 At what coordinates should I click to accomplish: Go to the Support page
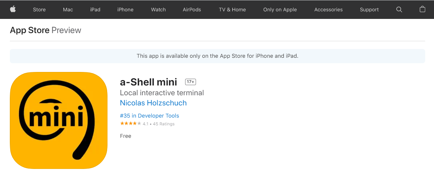pos(369,9)
